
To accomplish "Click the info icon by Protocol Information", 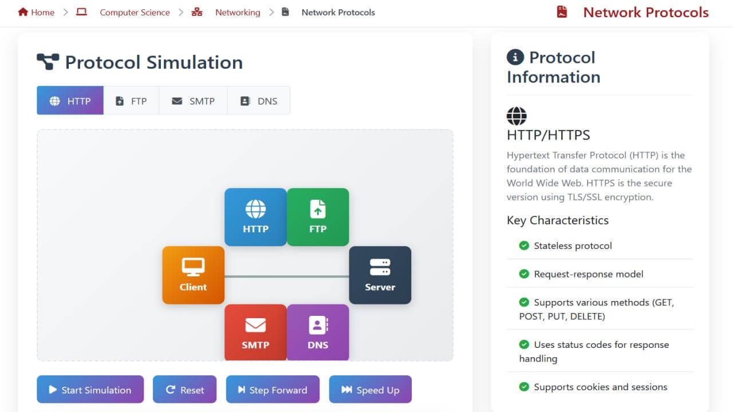I will [515, 57].
